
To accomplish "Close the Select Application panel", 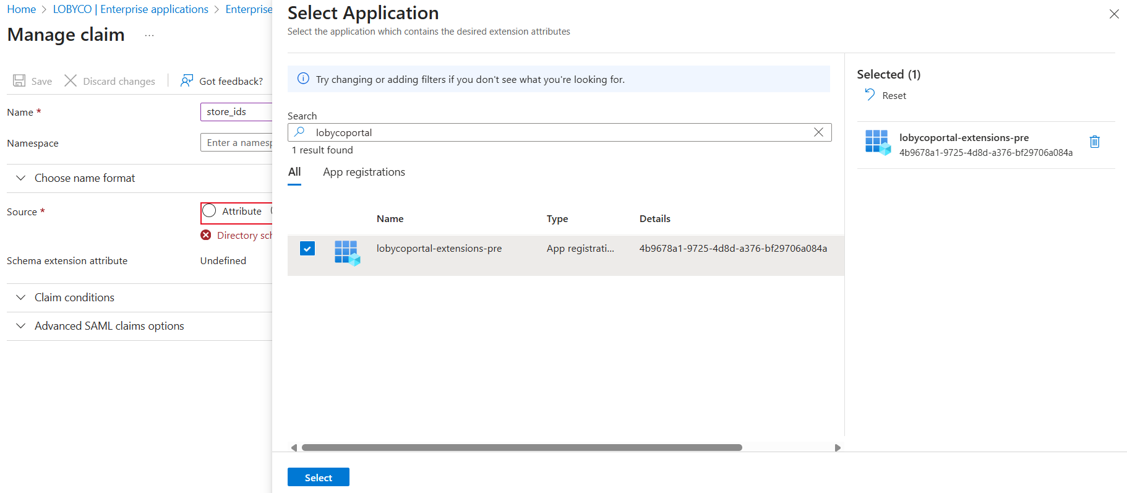I will (1114, 14).
